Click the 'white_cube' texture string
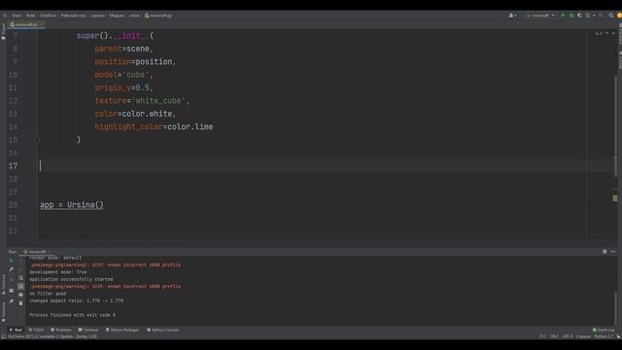This screenshot has height=350, width=622. click(x=157, y=101)
